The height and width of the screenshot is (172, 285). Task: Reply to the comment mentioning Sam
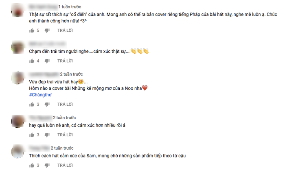[65, 165]
